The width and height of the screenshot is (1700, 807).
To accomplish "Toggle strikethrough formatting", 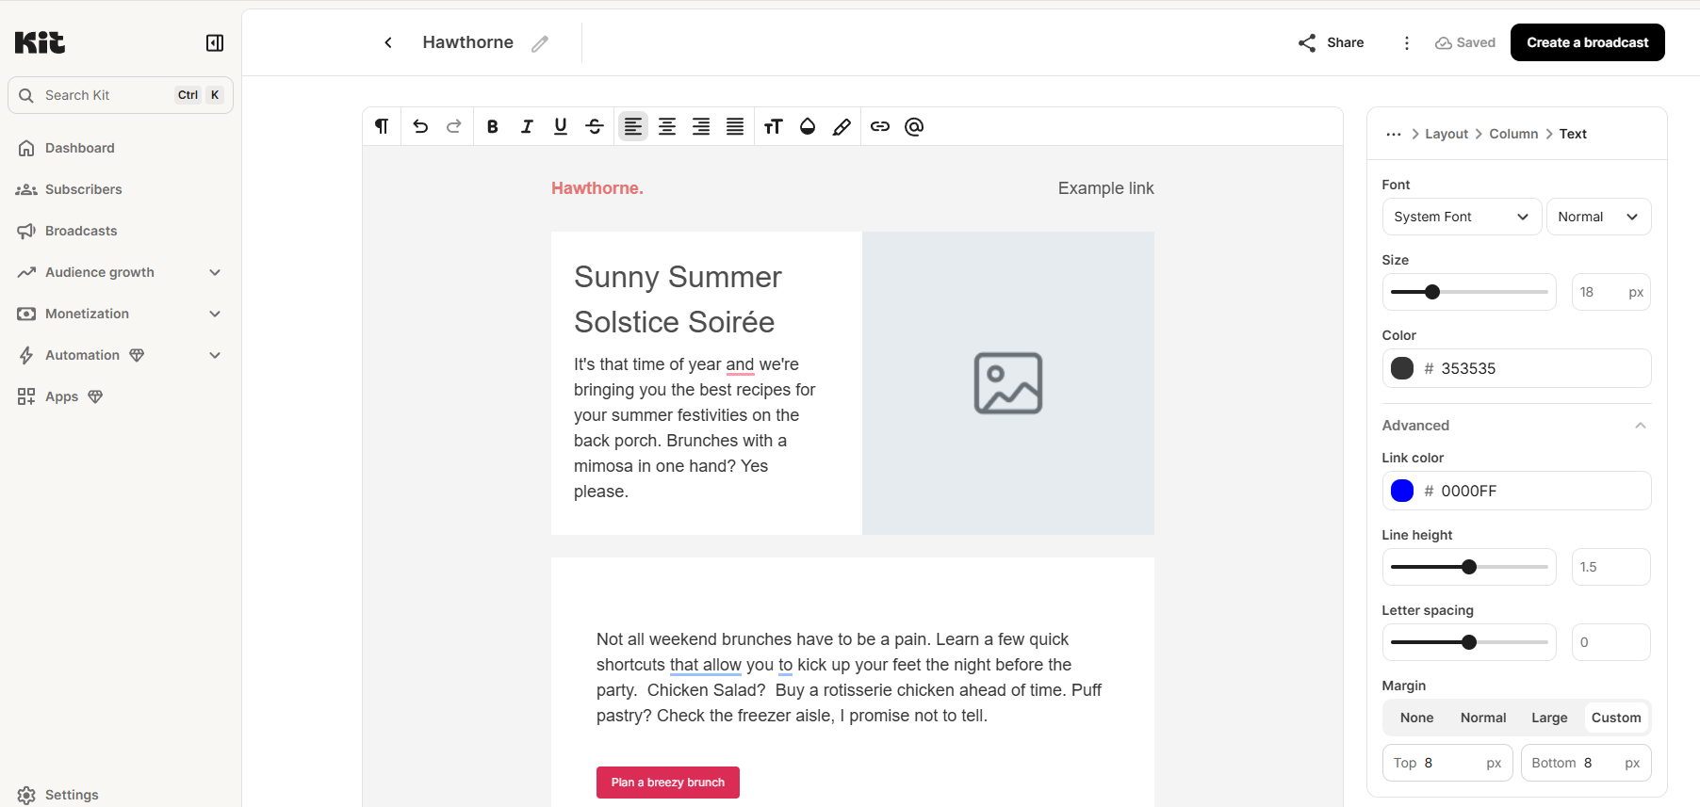I will 595,126.
